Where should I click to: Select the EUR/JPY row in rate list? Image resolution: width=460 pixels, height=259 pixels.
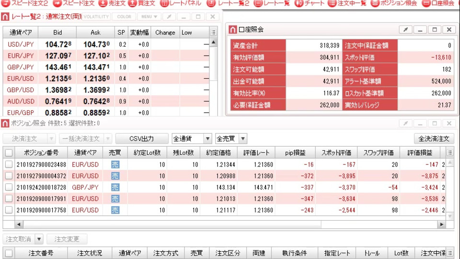click(106, 56)
